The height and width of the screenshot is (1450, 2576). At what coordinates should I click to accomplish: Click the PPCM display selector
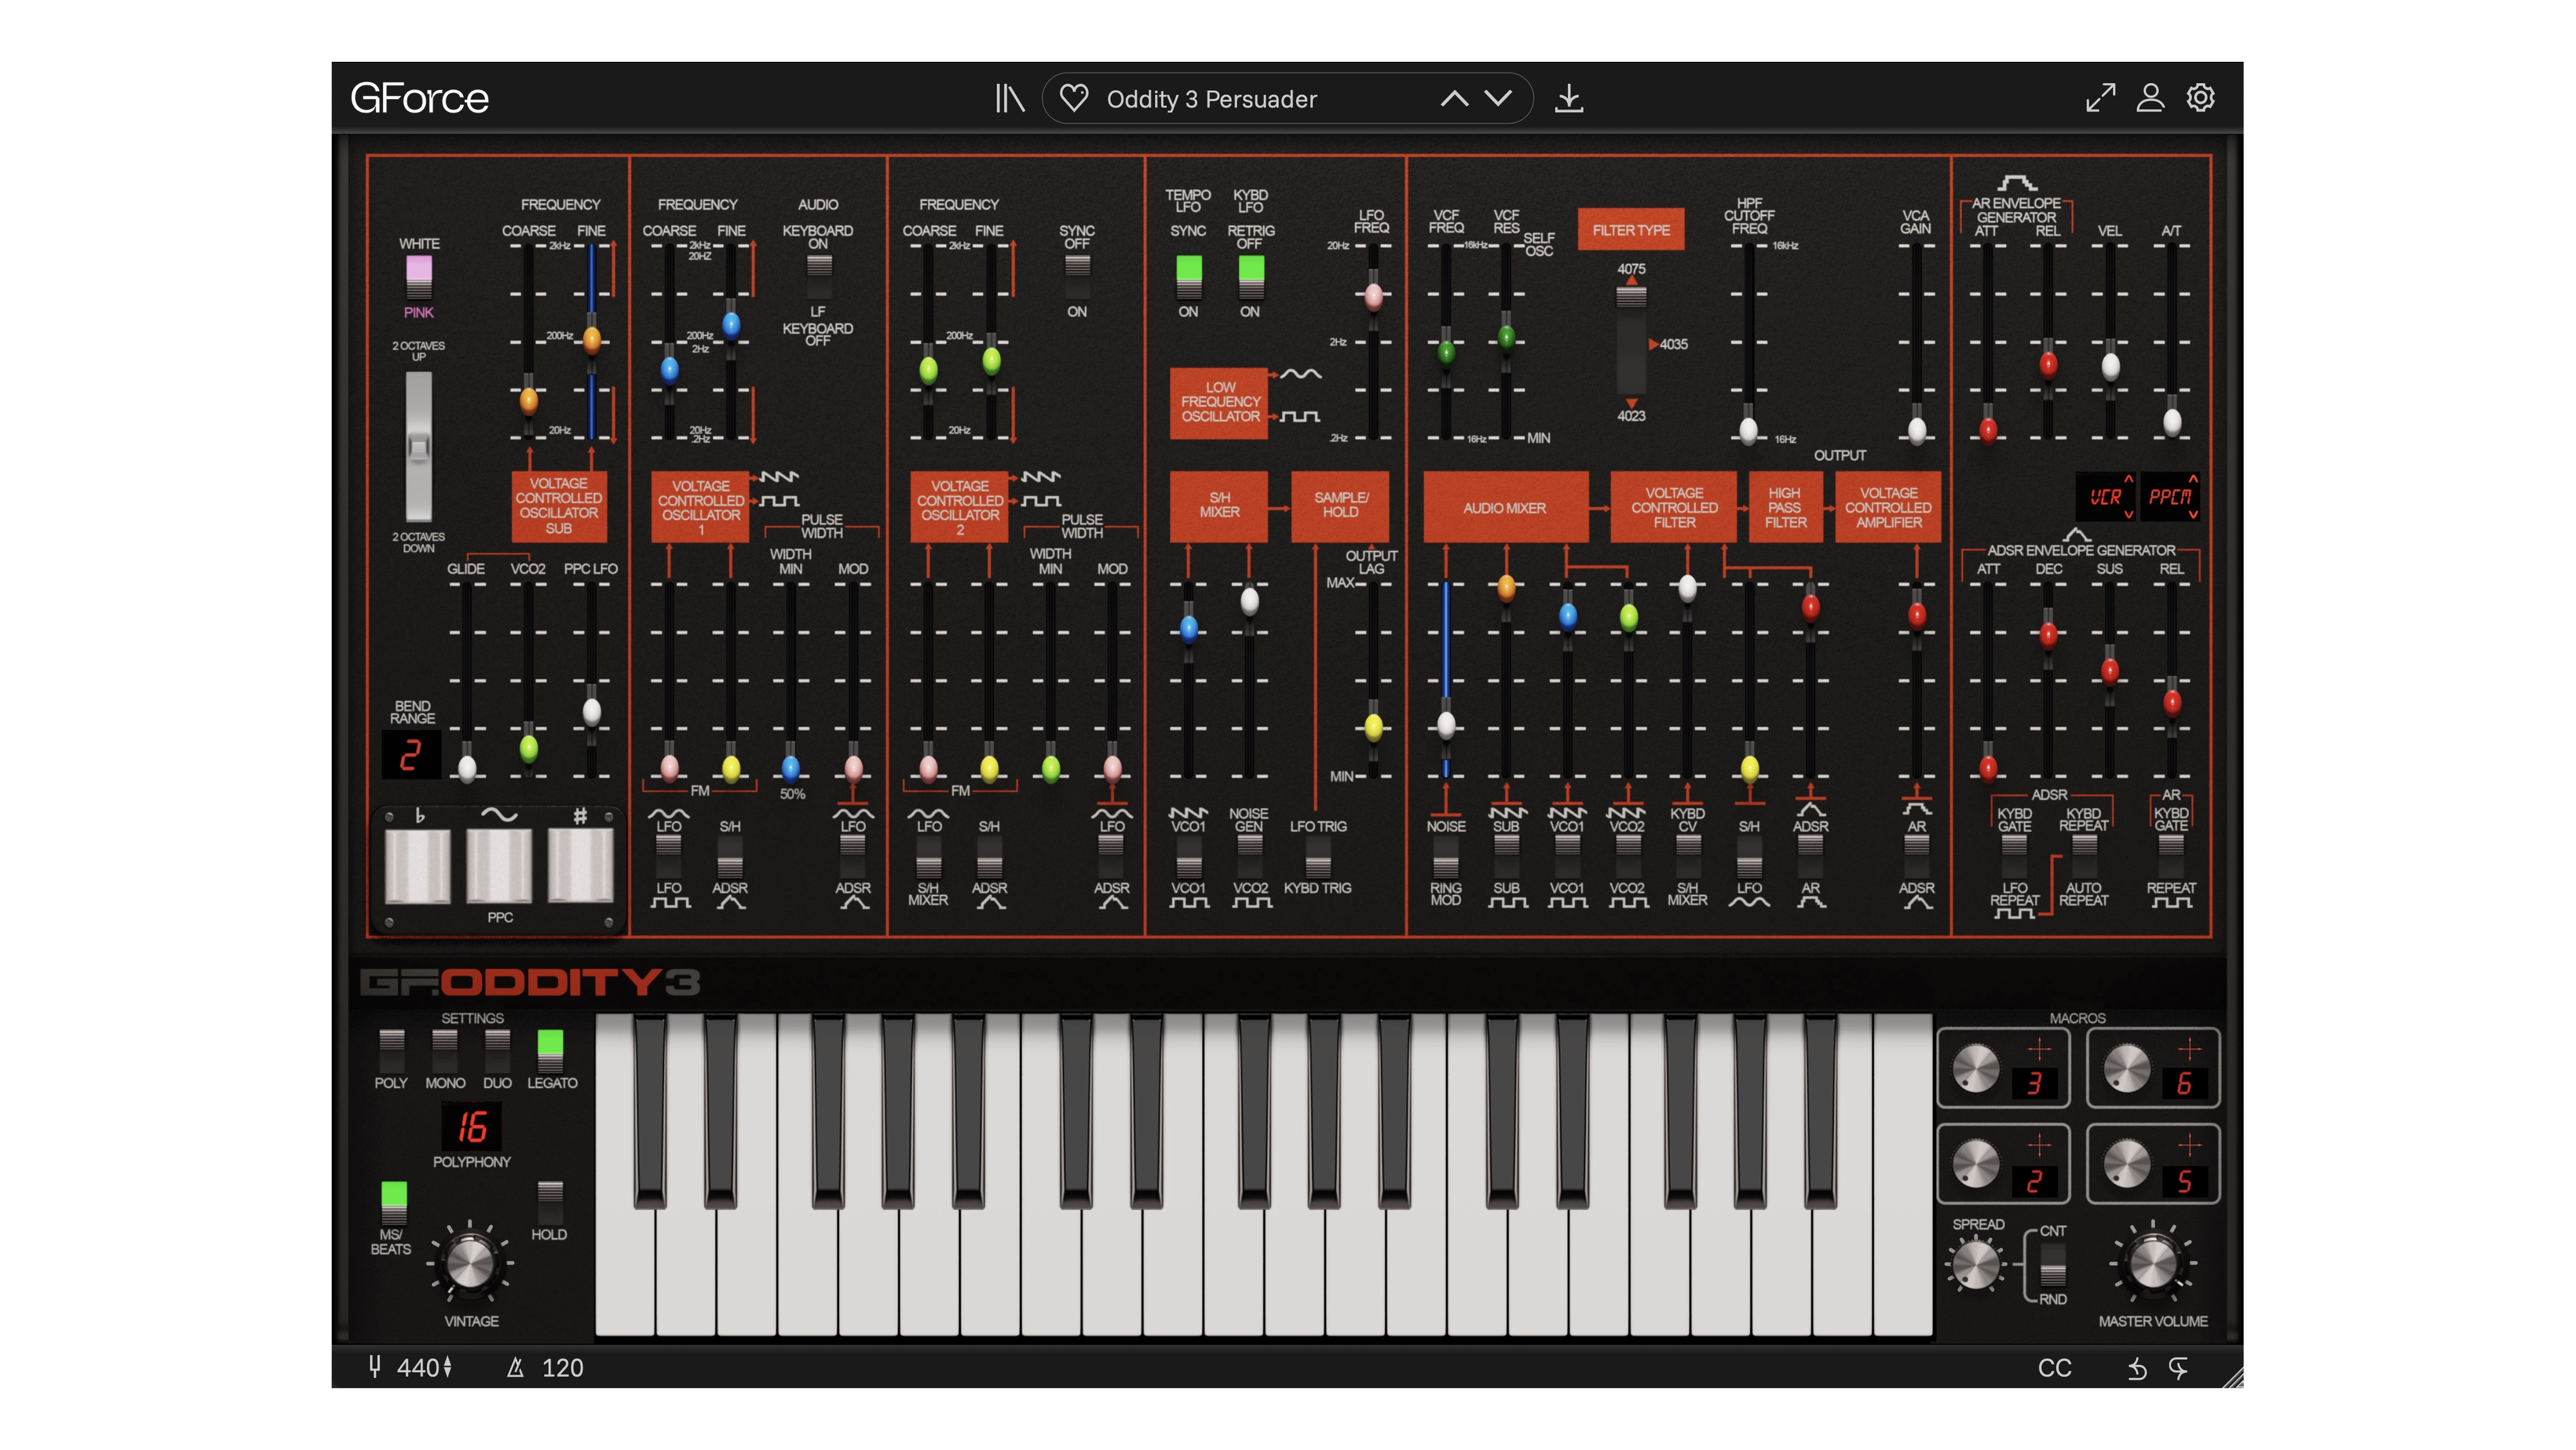(x=2170, y=497)
